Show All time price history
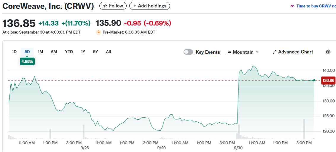Image resolution: width=336 pixels, height=152 pixels. [x=109, y=52]
